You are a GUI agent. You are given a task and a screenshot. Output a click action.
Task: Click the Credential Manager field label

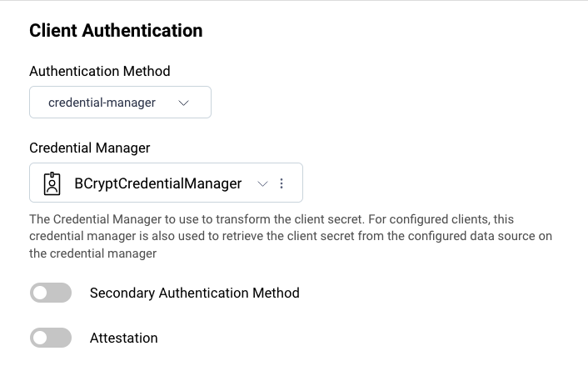90,148
